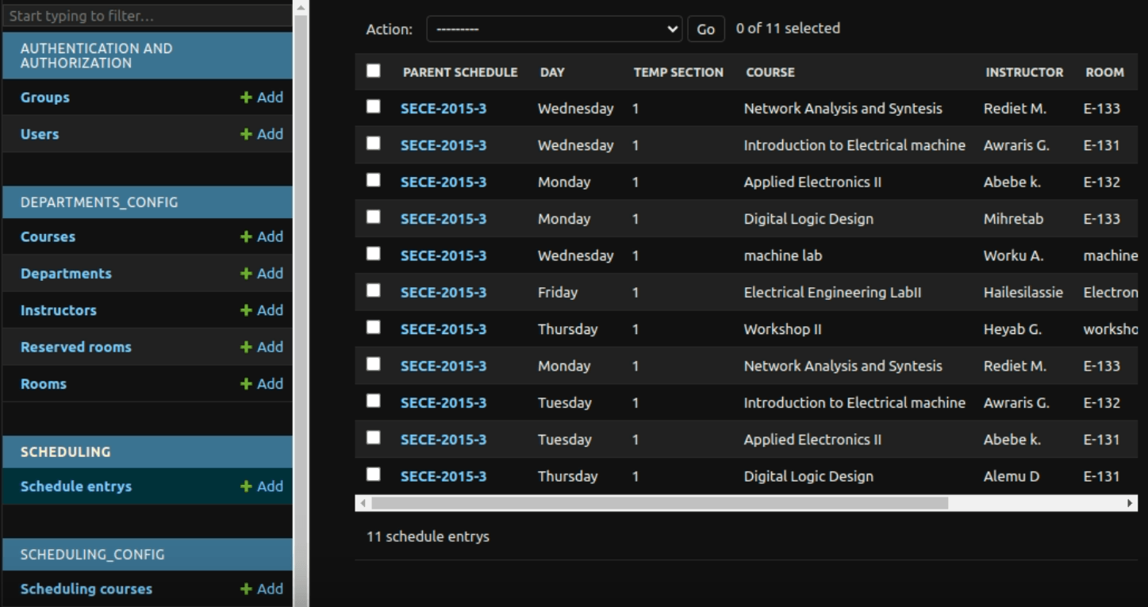1148x607 pixels.
Task: Add a new instructor with plus icon
Action: coord(246,310)
